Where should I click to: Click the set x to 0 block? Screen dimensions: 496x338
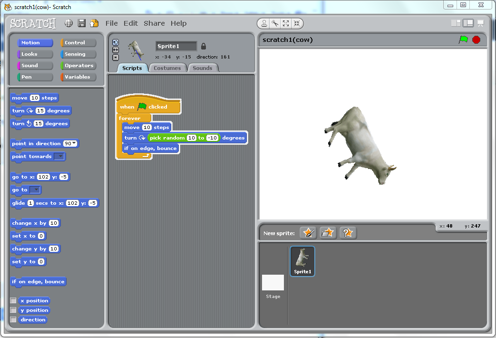(x=29, y=236)
